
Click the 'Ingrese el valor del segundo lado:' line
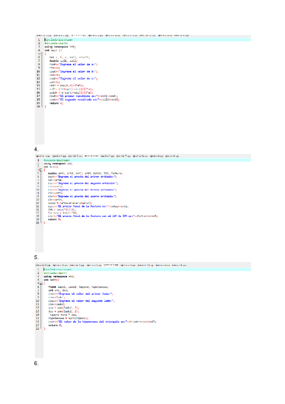(x=82, y=301)
